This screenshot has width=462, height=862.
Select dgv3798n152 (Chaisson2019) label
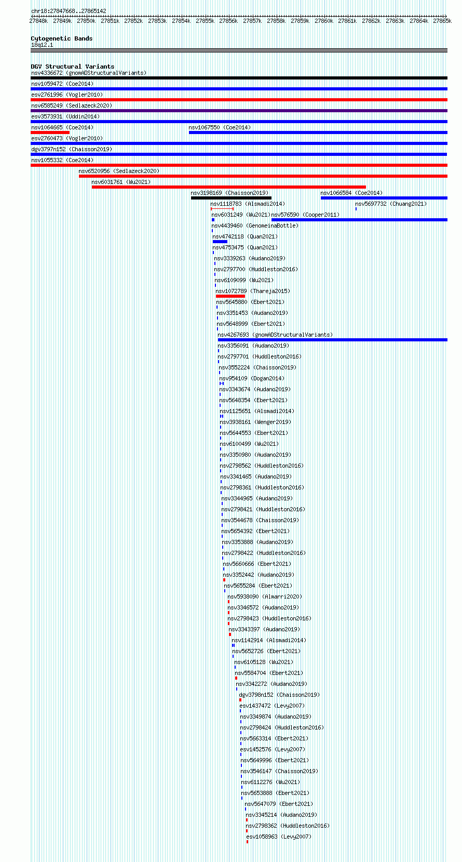tap(279, 695)
